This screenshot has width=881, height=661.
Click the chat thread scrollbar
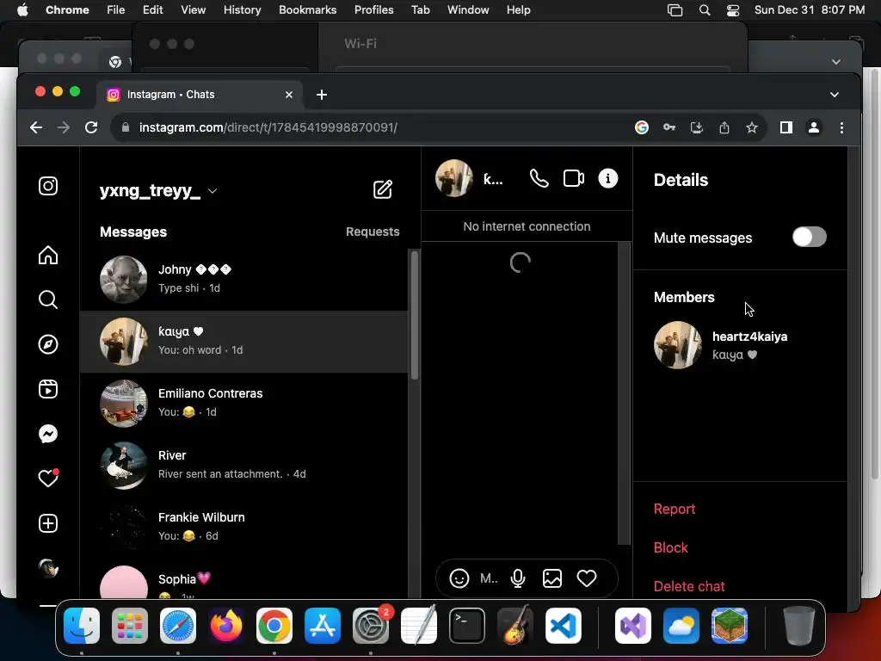point(624,393)
